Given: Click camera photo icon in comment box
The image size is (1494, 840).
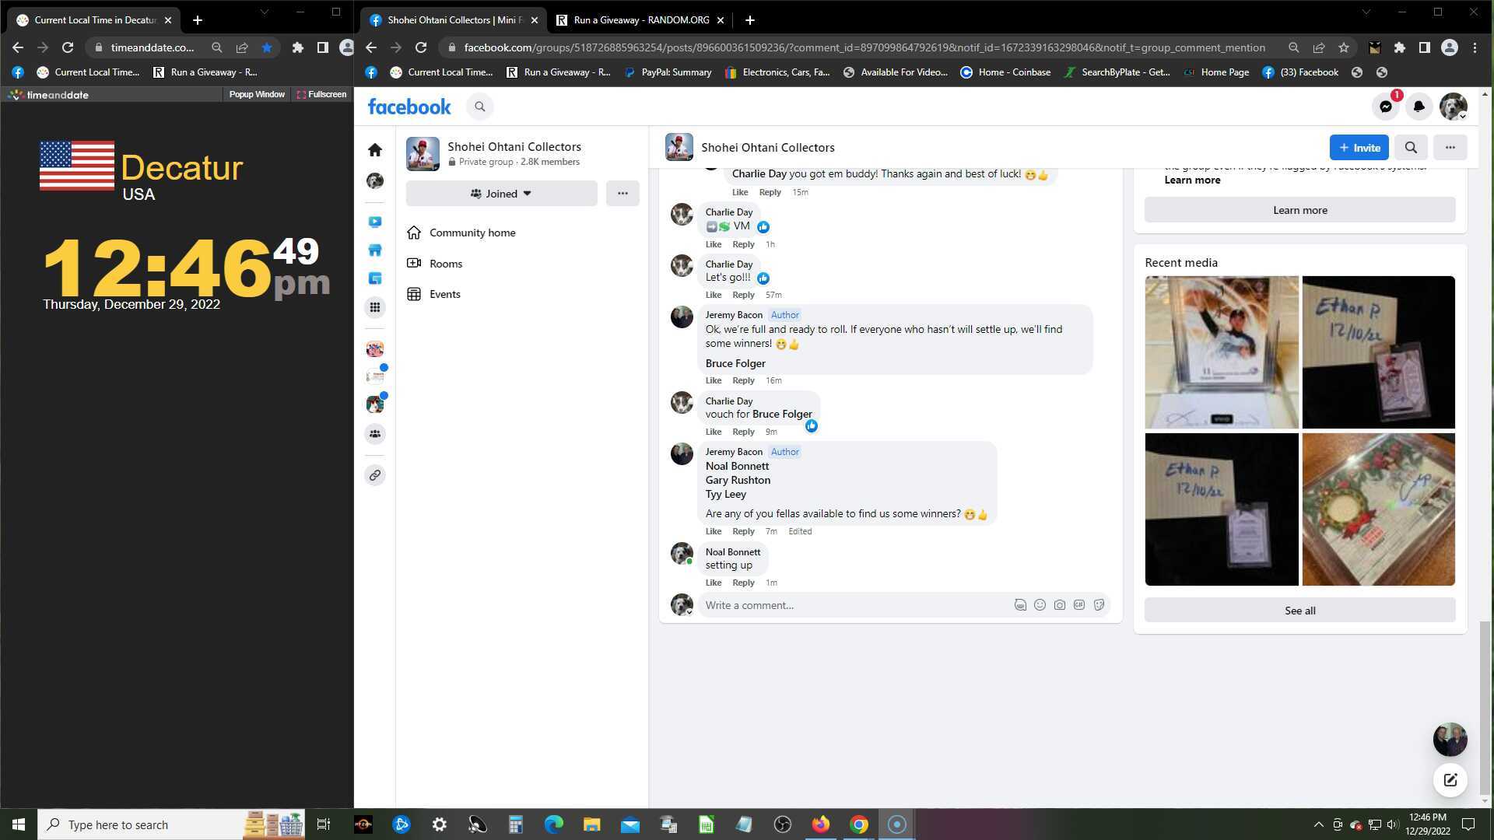Looking at the screenshot, I should click(x=1060, y=605).
